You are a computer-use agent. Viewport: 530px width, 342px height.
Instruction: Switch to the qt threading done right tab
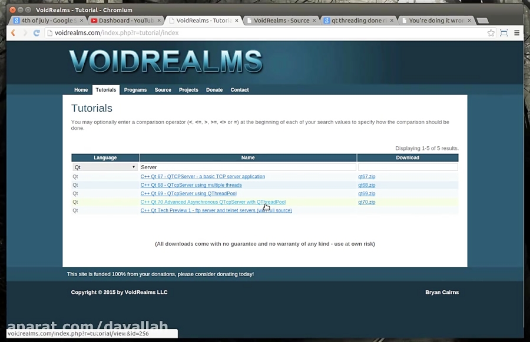click(x=357, y=21)
